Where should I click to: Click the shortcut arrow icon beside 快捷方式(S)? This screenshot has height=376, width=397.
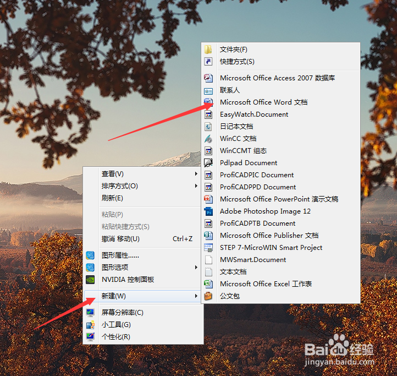tap(208, 61)
